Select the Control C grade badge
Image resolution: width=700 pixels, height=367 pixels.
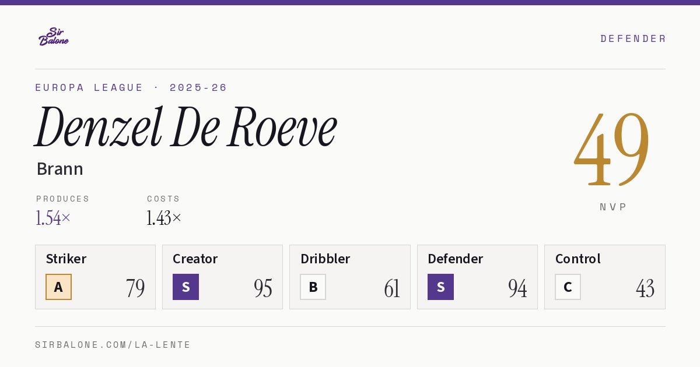coord(568,287)
